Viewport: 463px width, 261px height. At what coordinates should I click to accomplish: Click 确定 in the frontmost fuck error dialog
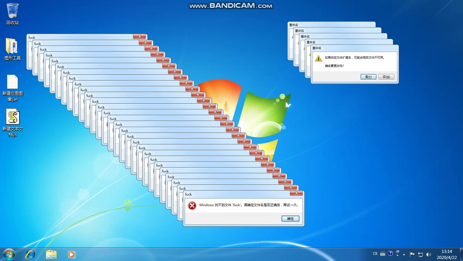(290, 219)
